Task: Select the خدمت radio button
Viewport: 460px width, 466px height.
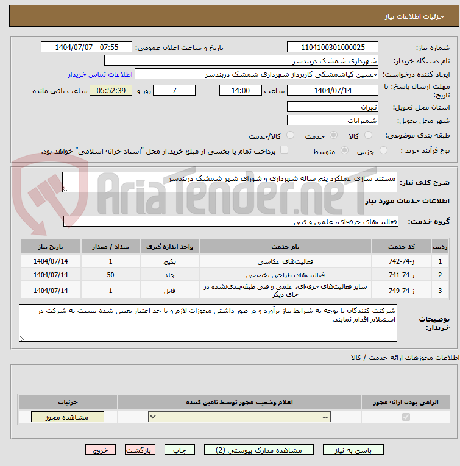Action: 333,135
